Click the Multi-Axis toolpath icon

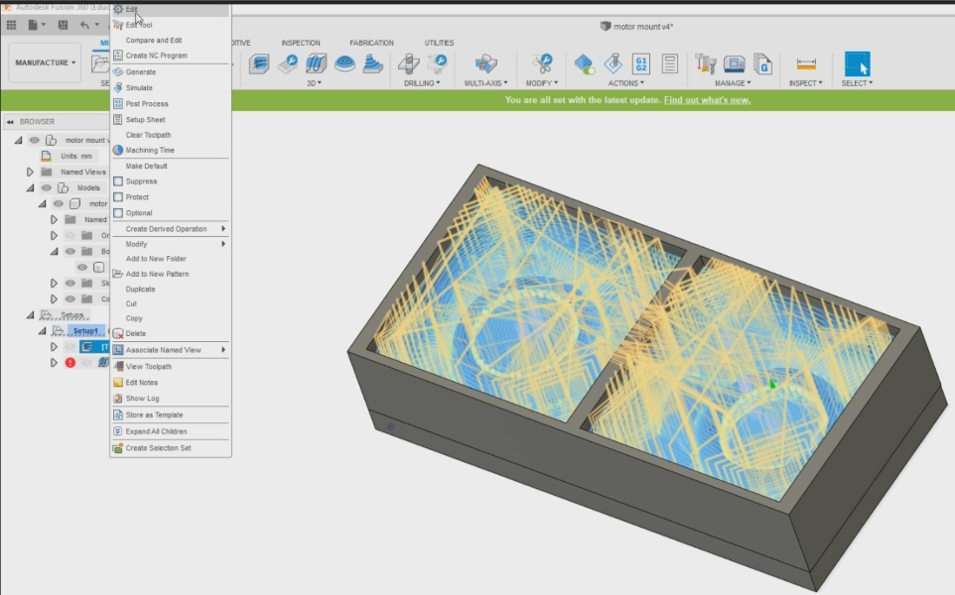pyautogui.click(x=485, y=63)
